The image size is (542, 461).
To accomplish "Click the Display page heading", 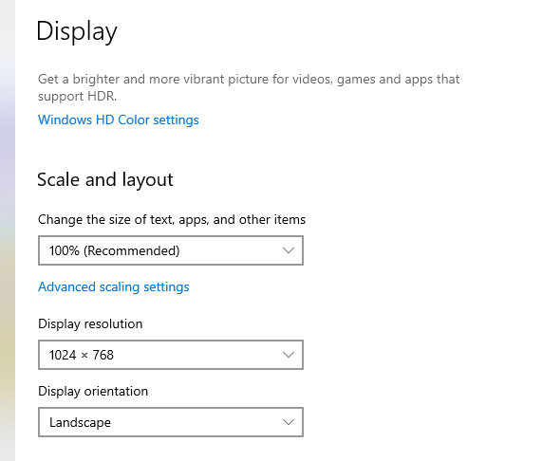I will coord(77,31).
